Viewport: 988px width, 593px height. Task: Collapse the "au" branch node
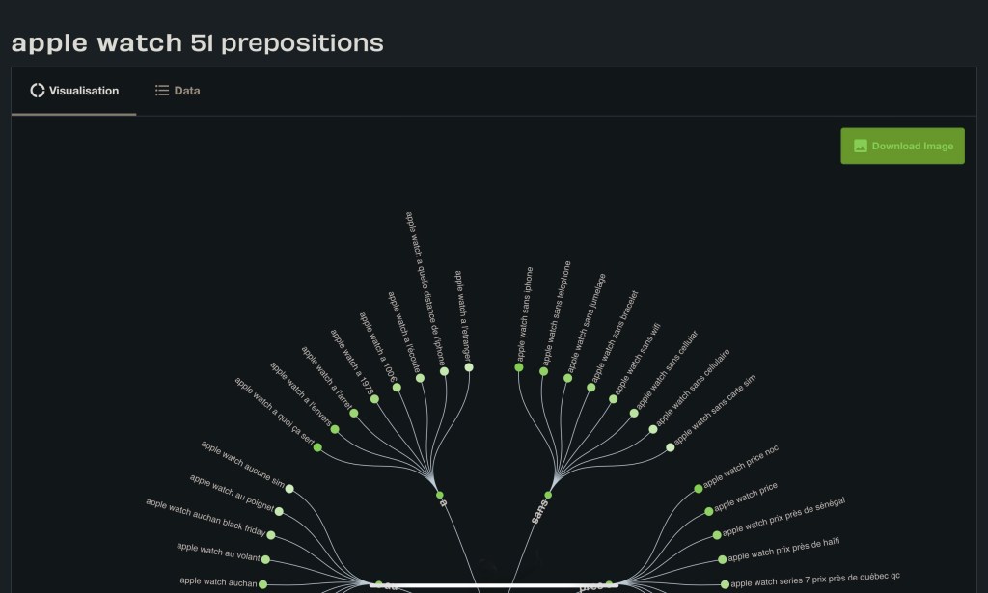click(x=379, y=584)
